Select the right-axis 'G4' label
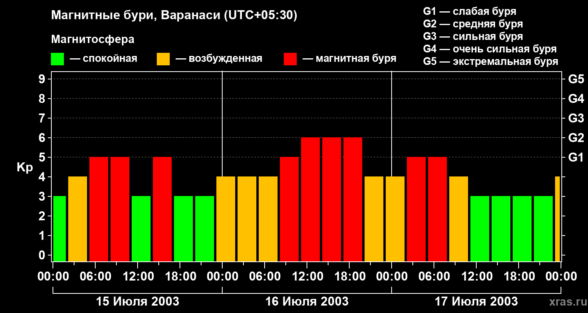This screenshot has height=313, width=588. 576,99
